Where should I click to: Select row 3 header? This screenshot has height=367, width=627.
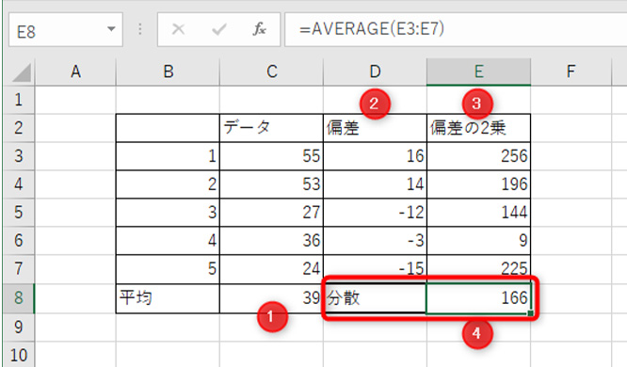[x=19, y=156]
